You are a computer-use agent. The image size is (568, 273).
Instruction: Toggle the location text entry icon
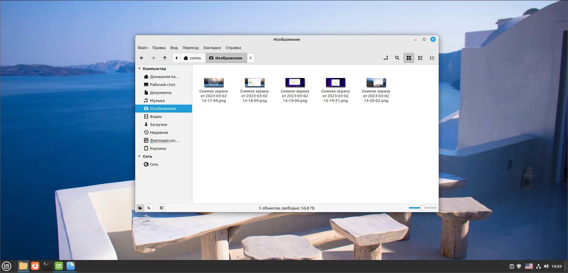[x=386, y=58]
